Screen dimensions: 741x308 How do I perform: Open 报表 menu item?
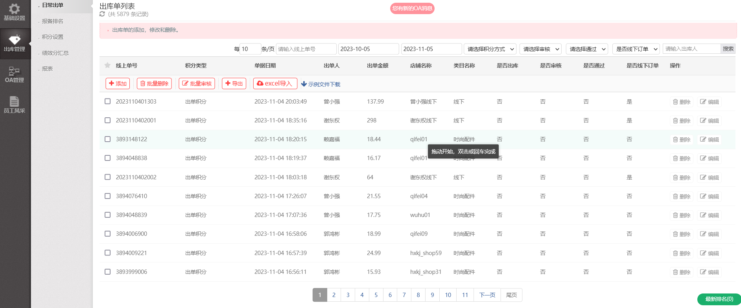coord(47,69)
